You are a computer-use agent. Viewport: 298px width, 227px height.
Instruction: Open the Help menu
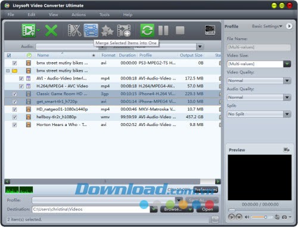(x=128, y=15)
